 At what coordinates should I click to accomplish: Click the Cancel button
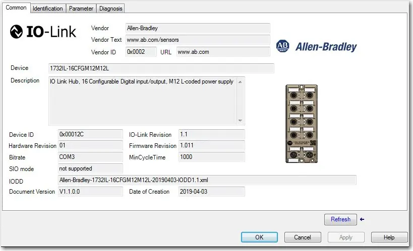303,237
